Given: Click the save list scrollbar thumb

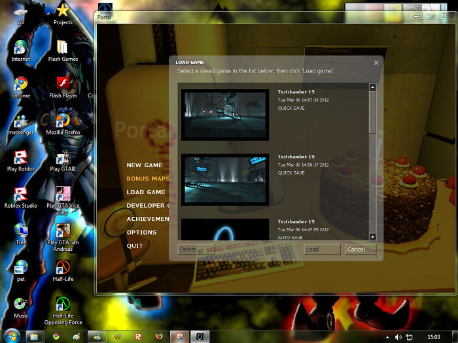Looking at the screenshot, I should point(372,112).
